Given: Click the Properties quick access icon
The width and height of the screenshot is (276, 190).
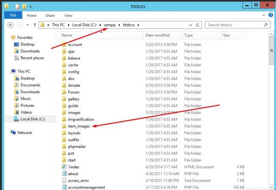Looking at the screenshot, I should click(17, 7).
